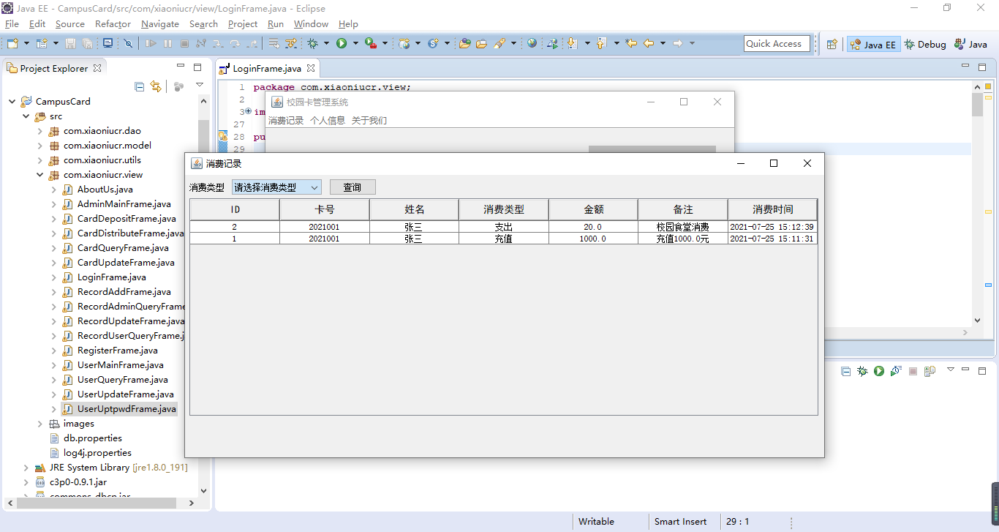Viewport: 999px width, 532px height.
Task: Select the 充值1000.0元 table cell
Action: [682, 239]
